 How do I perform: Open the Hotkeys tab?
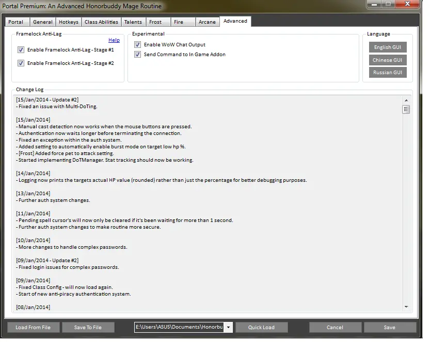69,22
